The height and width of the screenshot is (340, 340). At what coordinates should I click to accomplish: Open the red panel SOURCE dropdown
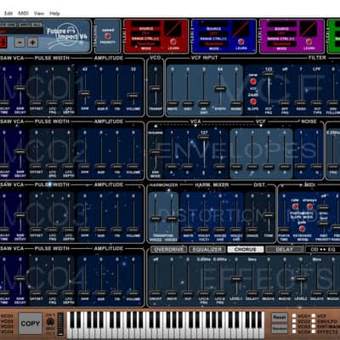coord(146,24)
